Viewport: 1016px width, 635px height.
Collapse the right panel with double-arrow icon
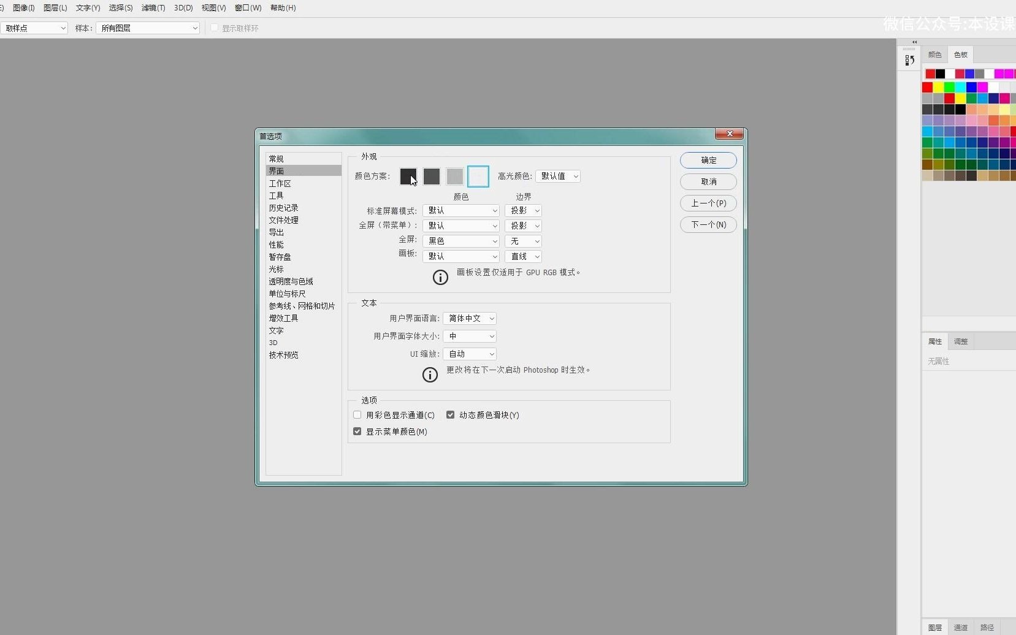pos(914,41)
